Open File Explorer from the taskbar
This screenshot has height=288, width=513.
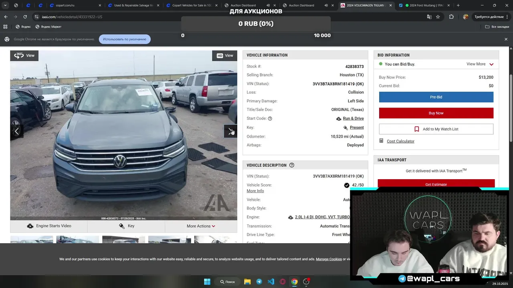coord(247,282)
